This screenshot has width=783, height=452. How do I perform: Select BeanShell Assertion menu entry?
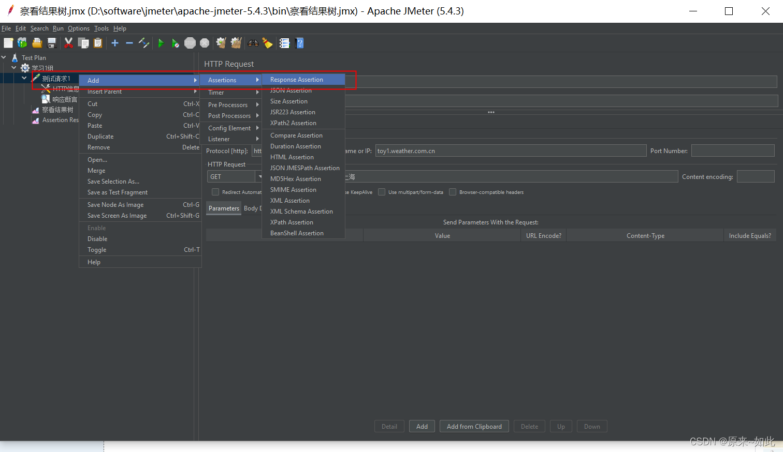(x=303, y=233)
